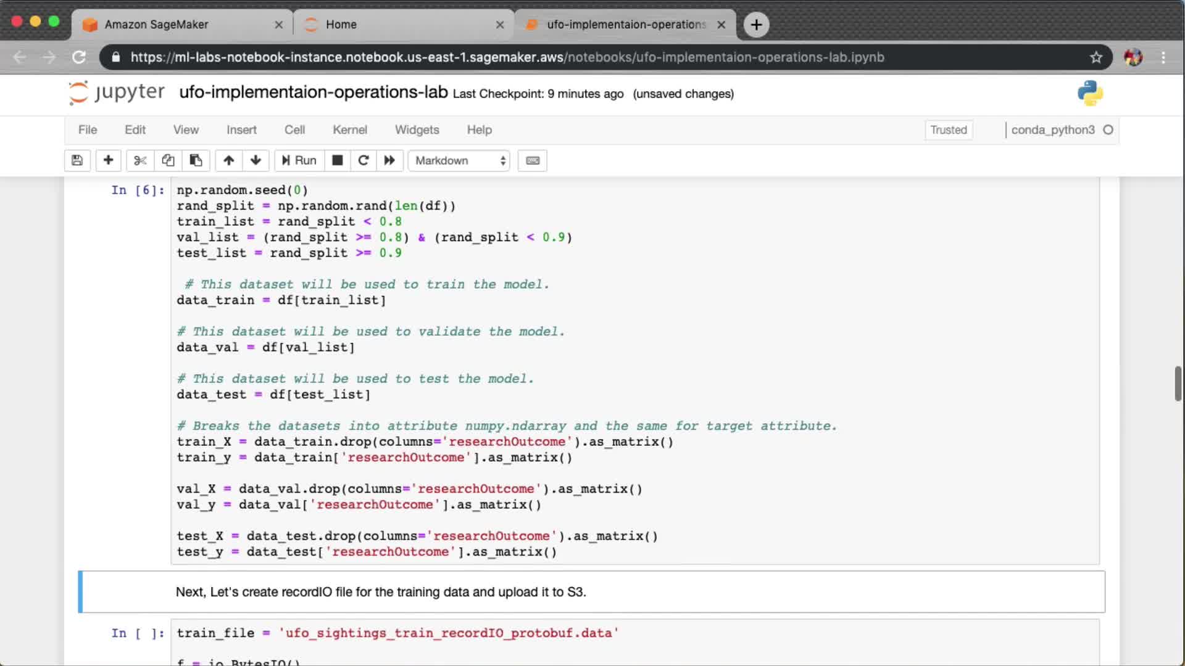Screen dimensions: 1185x666
Task: Restart the kernel with circular arrow
Action: click(364, 160)
